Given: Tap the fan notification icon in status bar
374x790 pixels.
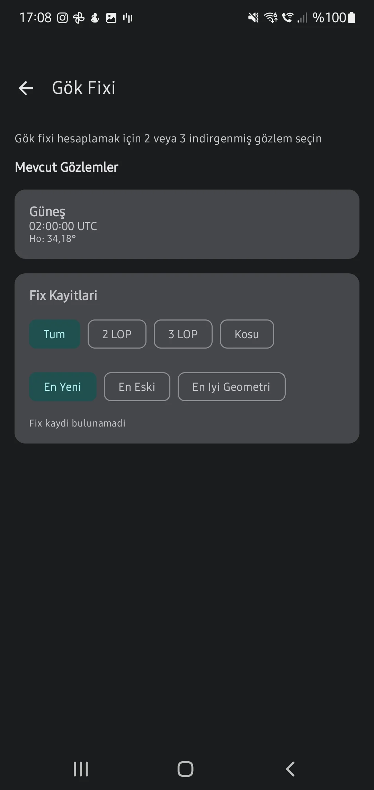Looking at the screenshot, I should [x=79, y=17].
